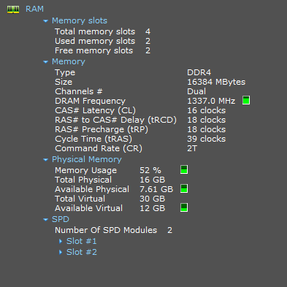This screenshot has width=287, height=287.
Task: Expand Slot #2 arrow
Action: pos(61,252)
